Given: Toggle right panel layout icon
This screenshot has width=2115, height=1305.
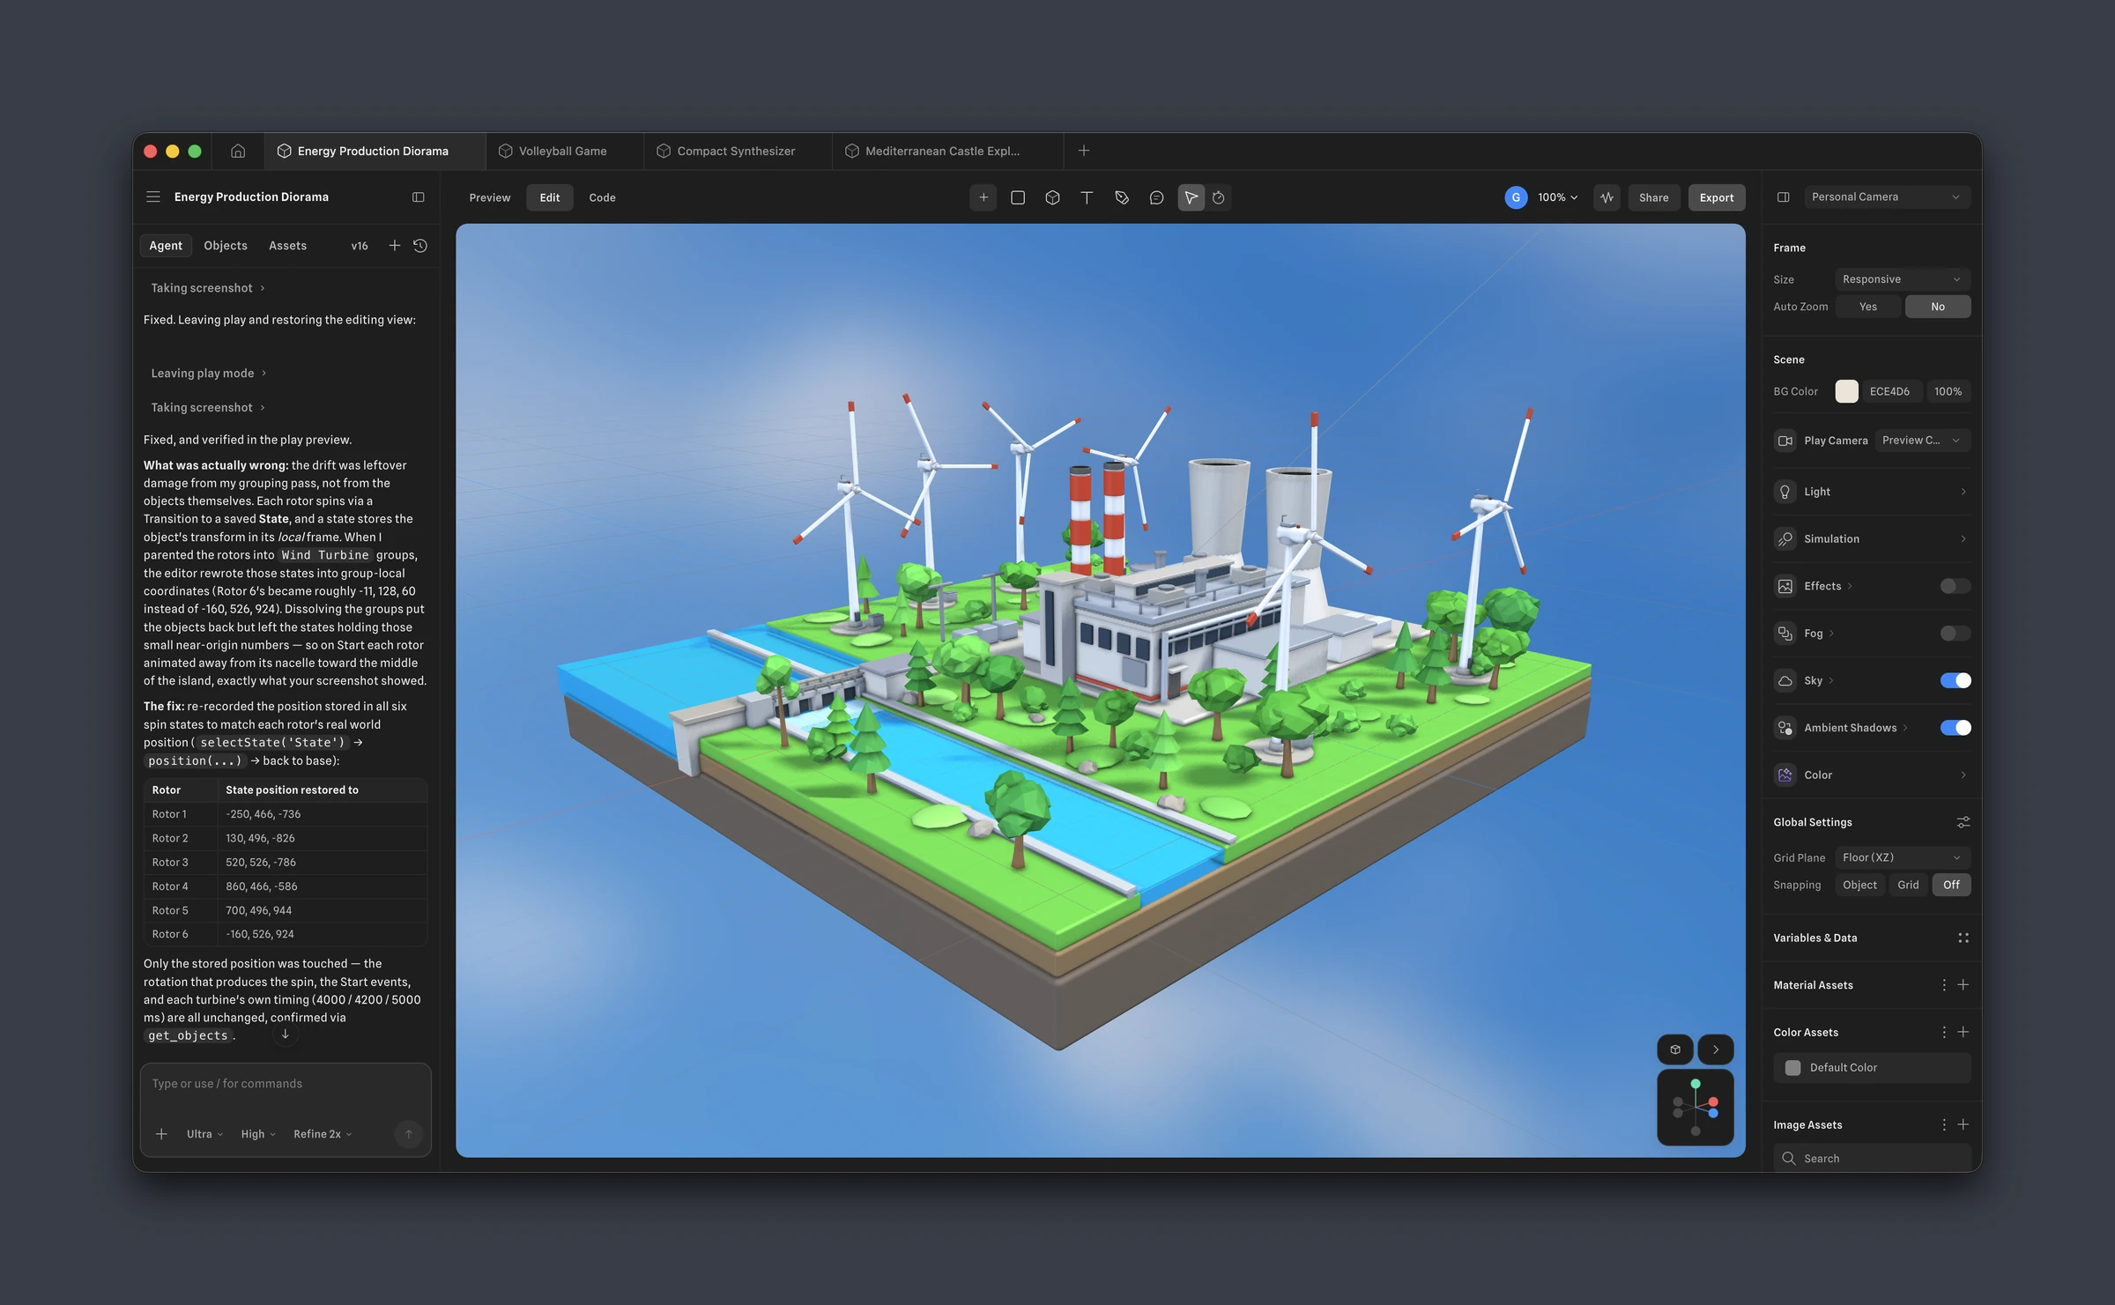Looking at the screenshot, I should tap(1783, 197).
